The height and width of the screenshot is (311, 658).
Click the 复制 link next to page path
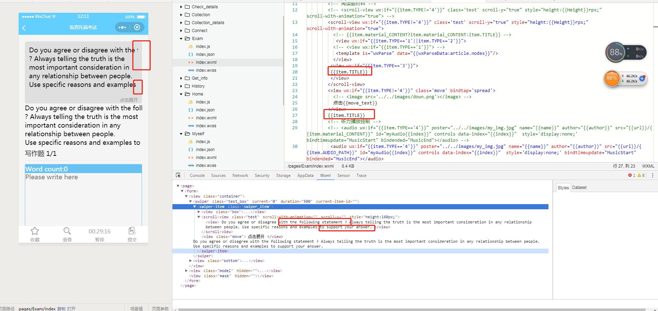[x=61, y=309]
